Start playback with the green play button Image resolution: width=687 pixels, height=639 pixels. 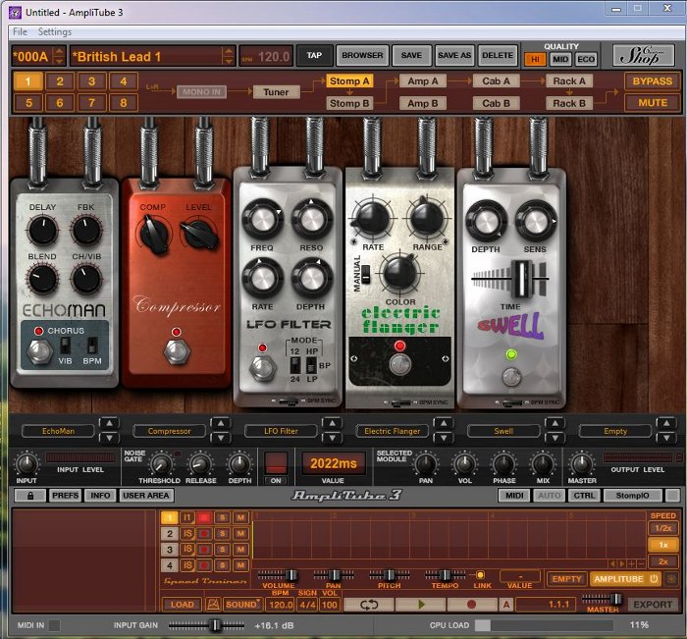[421, 605]
